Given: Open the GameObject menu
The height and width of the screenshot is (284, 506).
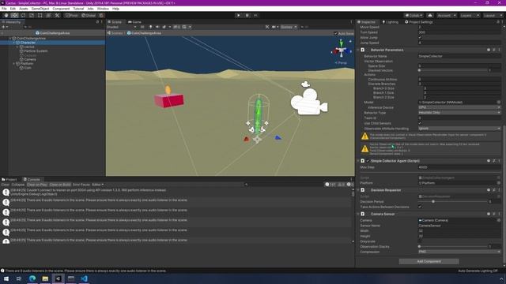Looking at the screenshot, I should [40, 9].
